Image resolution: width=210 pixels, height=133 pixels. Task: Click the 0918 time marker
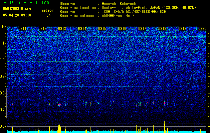tap(162, 29)
